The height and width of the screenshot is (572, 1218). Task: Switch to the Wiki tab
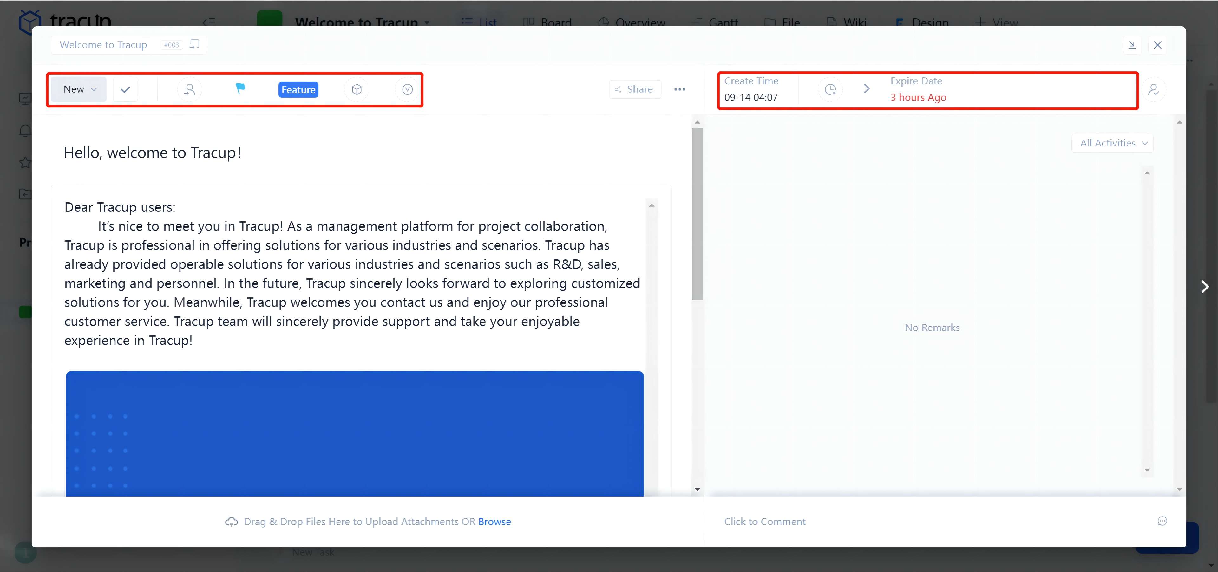tap(847, 22)
